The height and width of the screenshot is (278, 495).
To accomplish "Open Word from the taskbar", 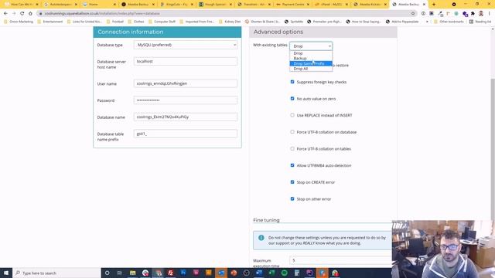I will click(259, 273).
